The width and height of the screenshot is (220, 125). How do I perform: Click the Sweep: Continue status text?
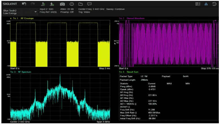tap(115, 9)
